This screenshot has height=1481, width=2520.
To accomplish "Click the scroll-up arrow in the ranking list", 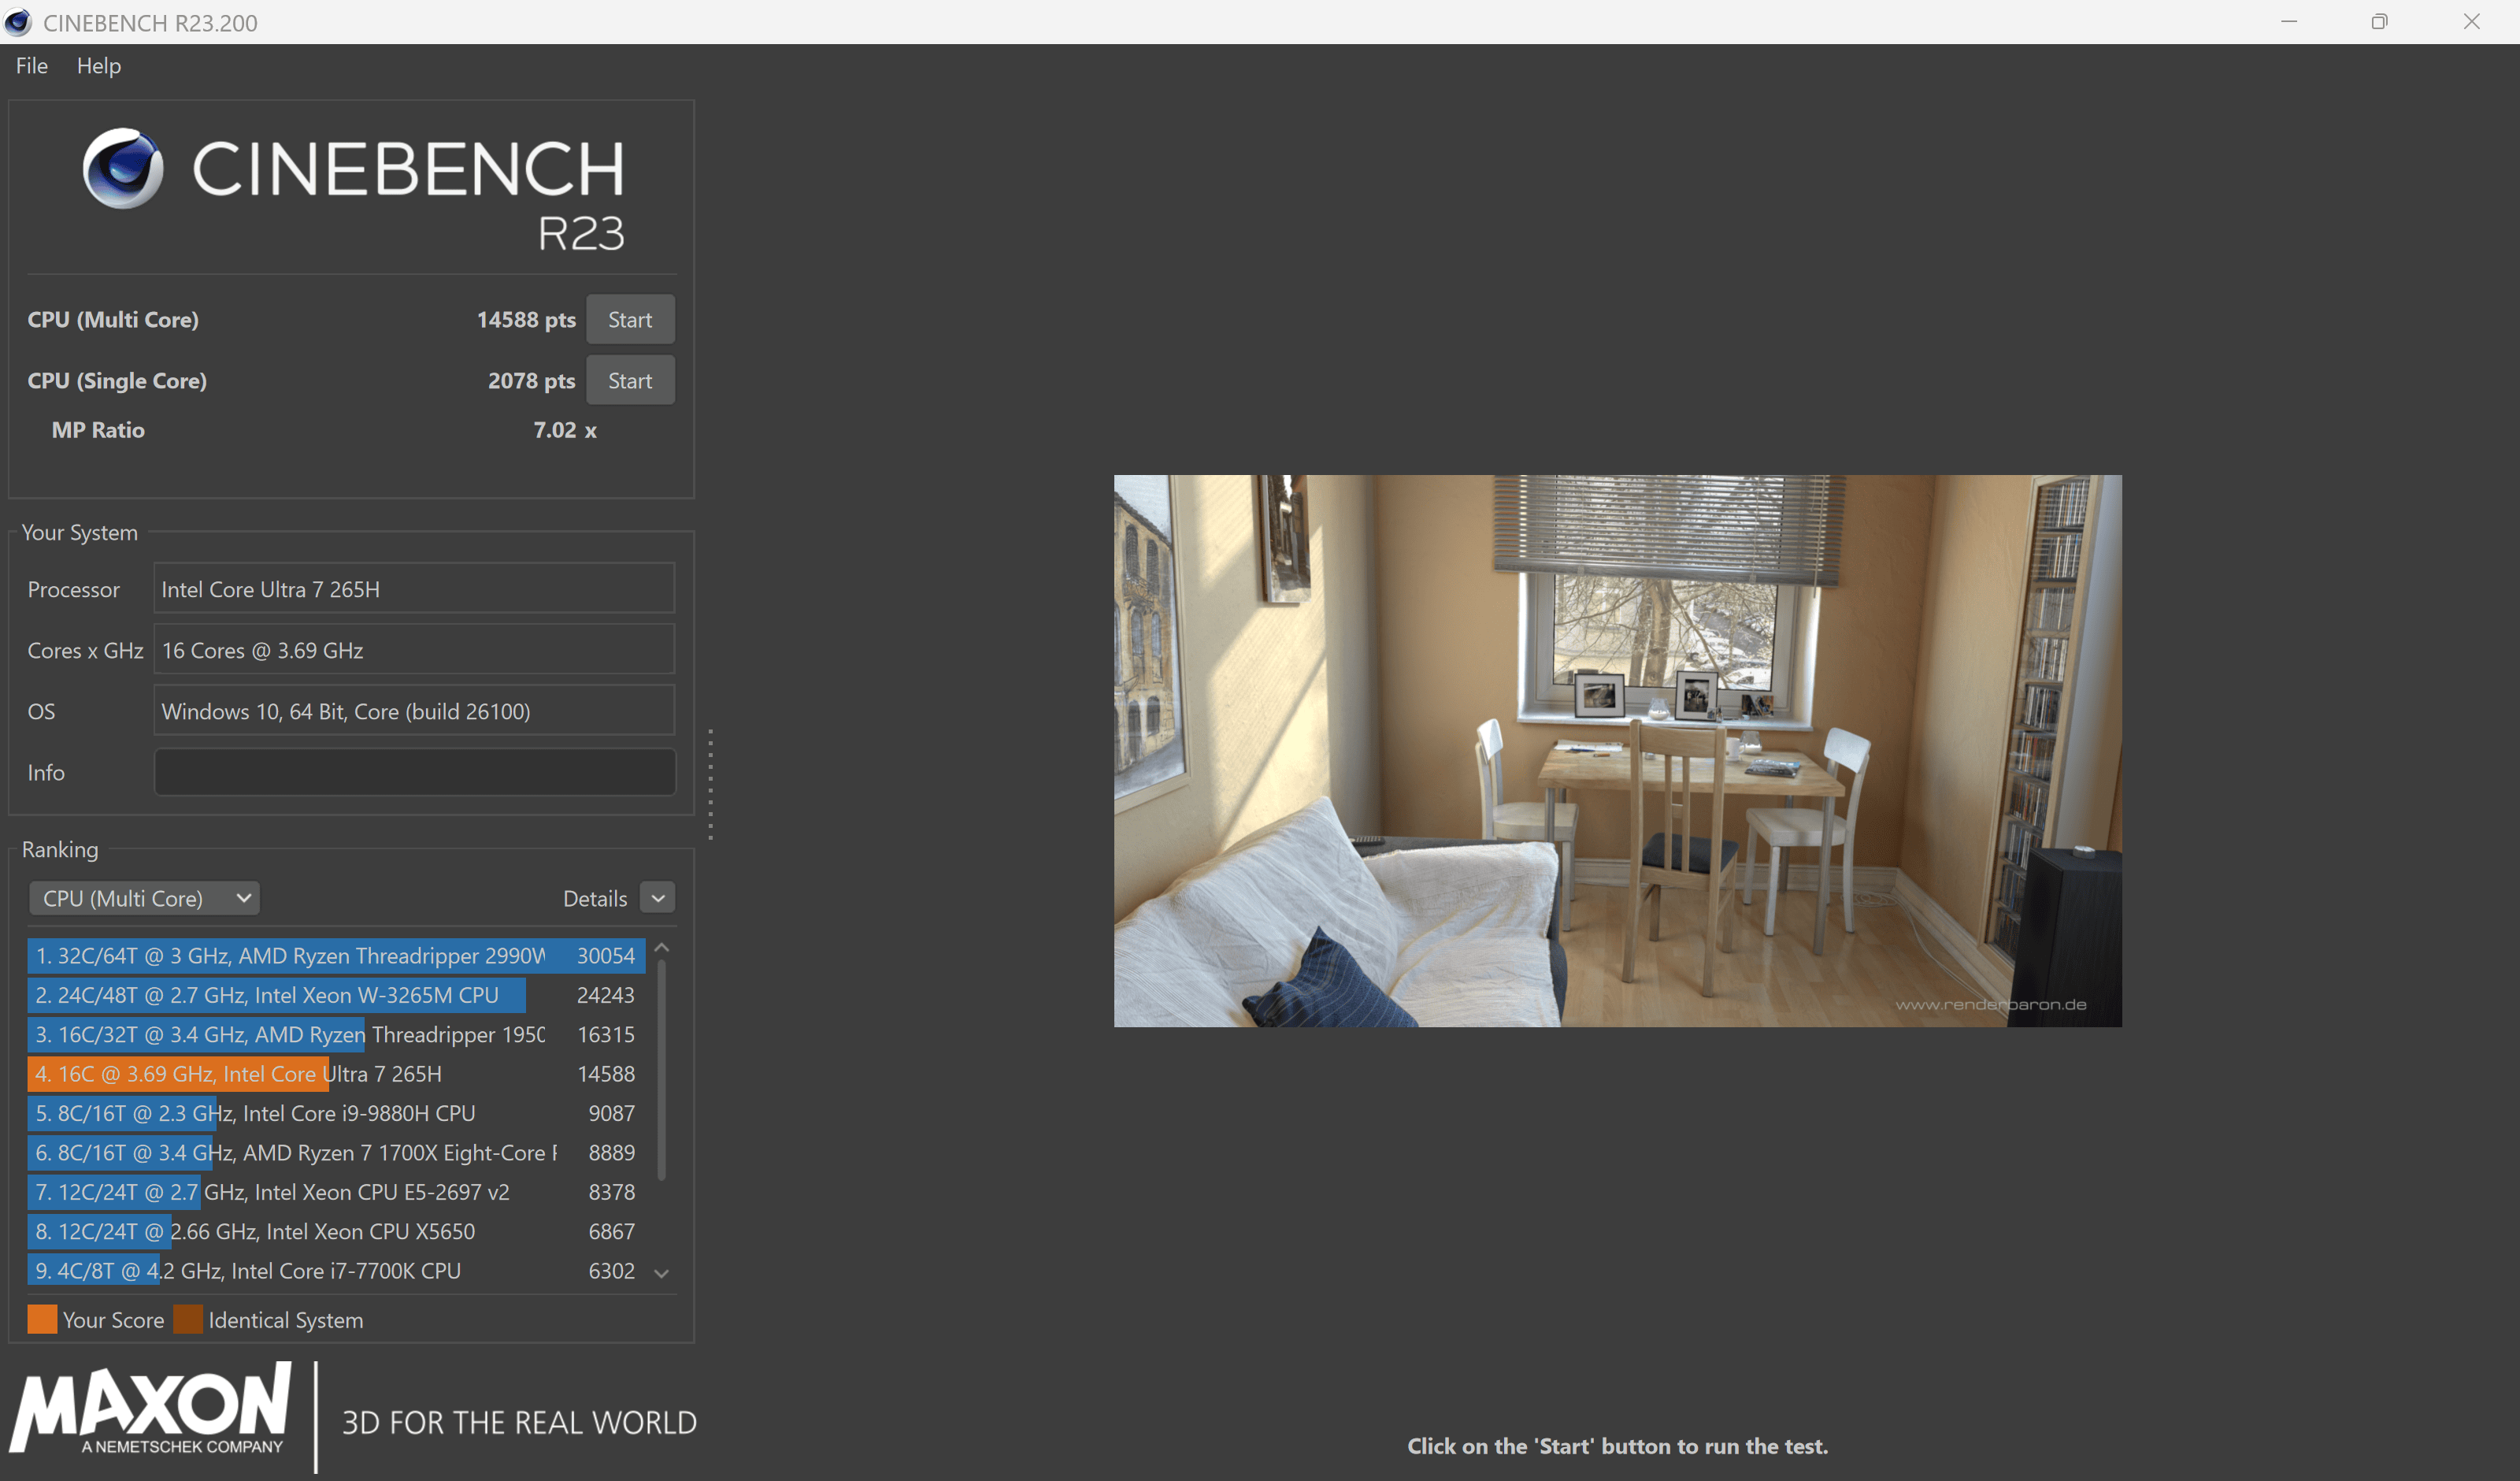I will [x=661, y=948].
